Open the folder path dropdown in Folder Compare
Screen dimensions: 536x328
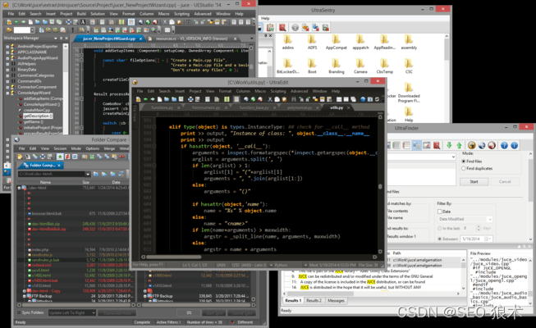click(88, 174)
